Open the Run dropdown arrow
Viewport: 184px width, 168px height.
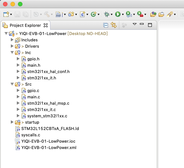[x=123, y=15]
